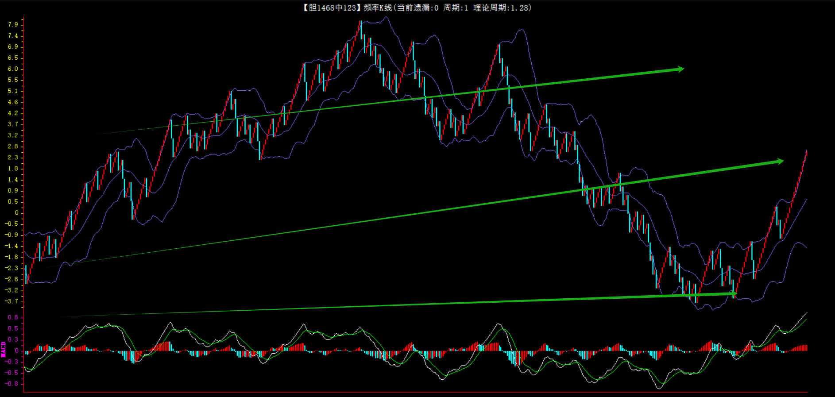Click the magenta MACD indicator label
The image size is (835, 397).
point(4,350)
